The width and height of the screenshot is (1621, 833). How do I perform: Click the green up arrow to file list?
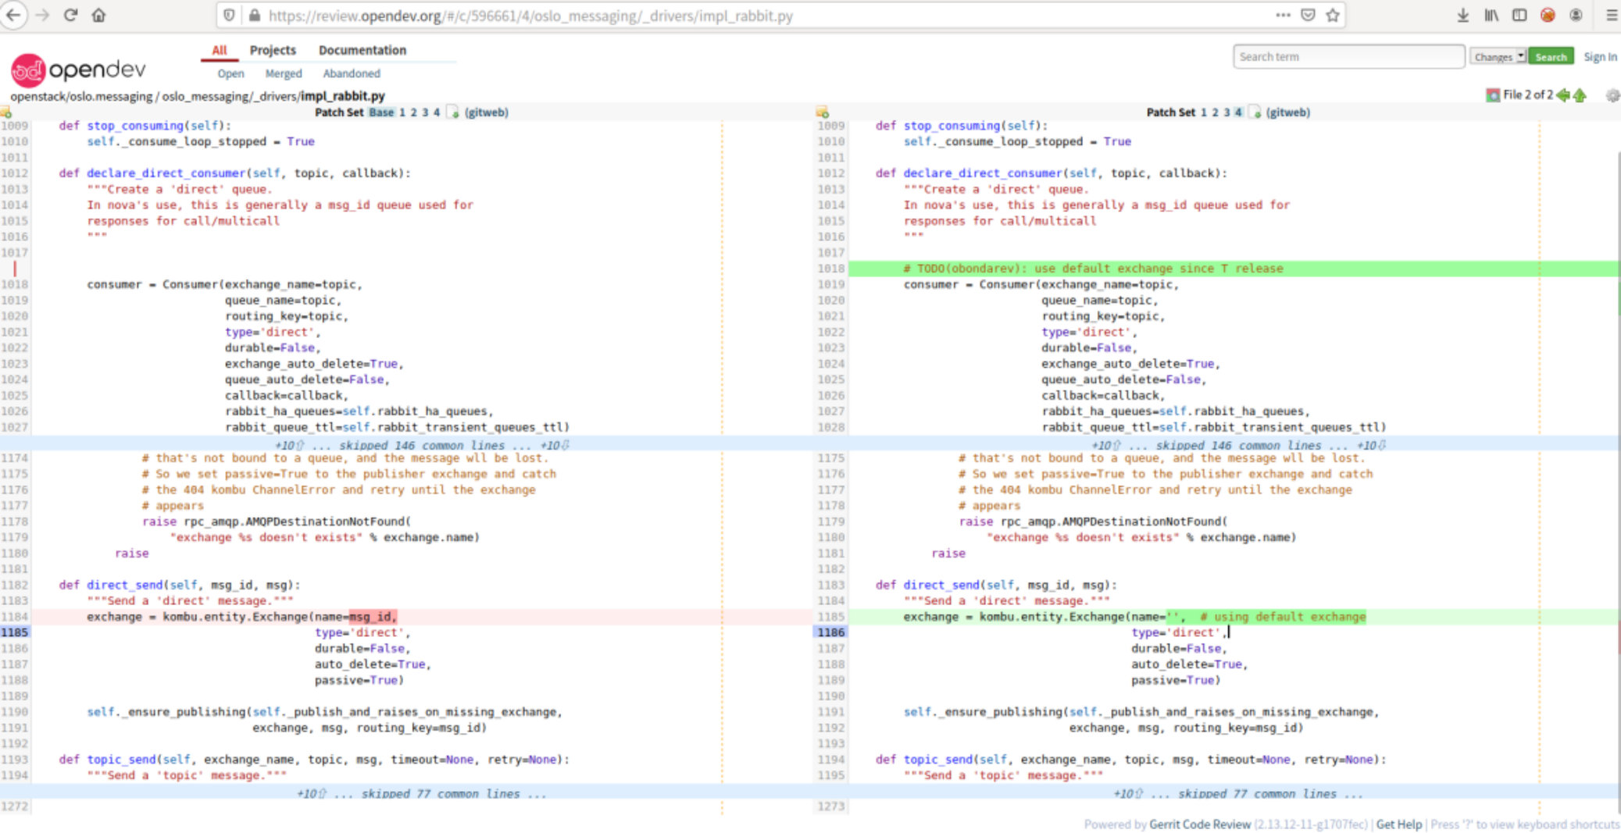[1580, 95]
